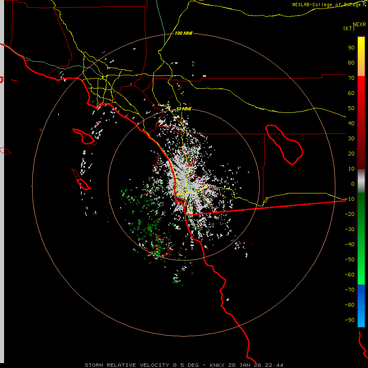Image resolution: width=368 pixels, height=368 pixels.
Task: Click the 40 value on velocity scale
Action: tap(351, 123)
